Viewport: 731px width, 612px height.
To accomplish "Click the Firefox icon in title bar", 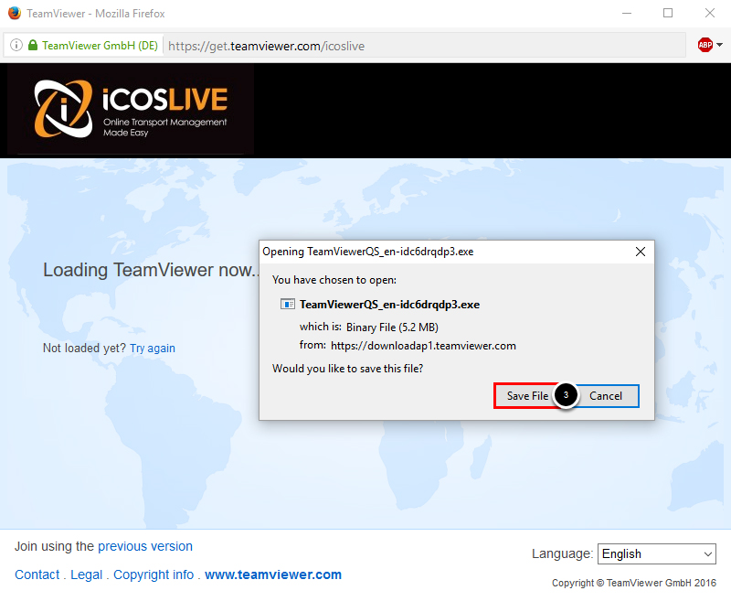I will pos(15,13).
